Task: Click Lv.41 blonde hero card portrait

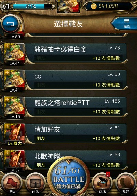Action: point(14,81)
